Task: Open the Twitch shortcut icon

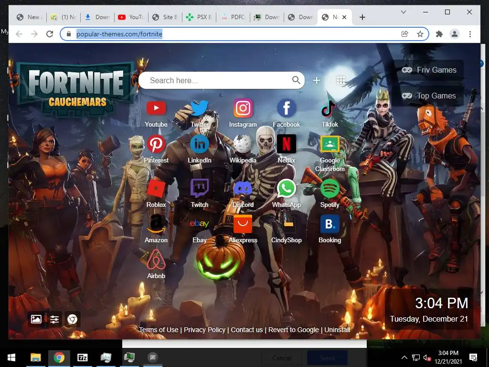Action: tap(199, 188)
